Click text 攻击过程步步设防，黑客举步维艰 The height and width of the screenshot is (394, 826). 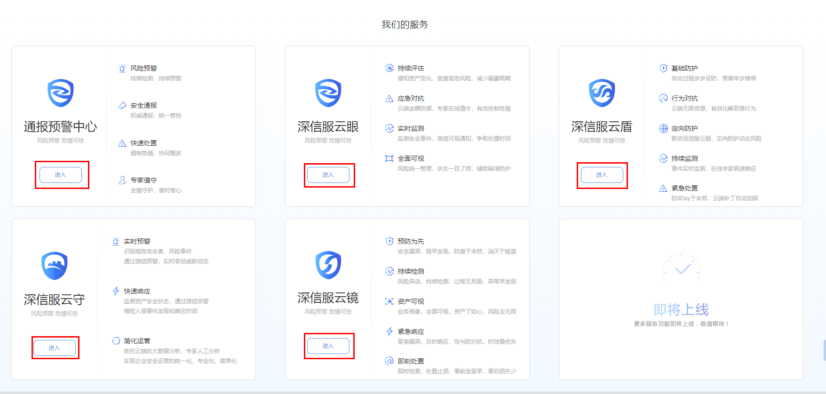pos(714,79)
